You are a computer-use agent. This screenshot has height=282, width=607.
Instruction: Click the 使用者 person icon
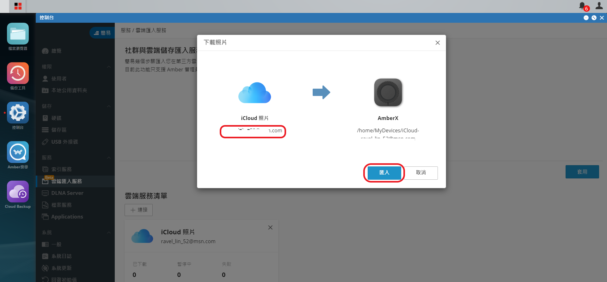coord(45,79)
